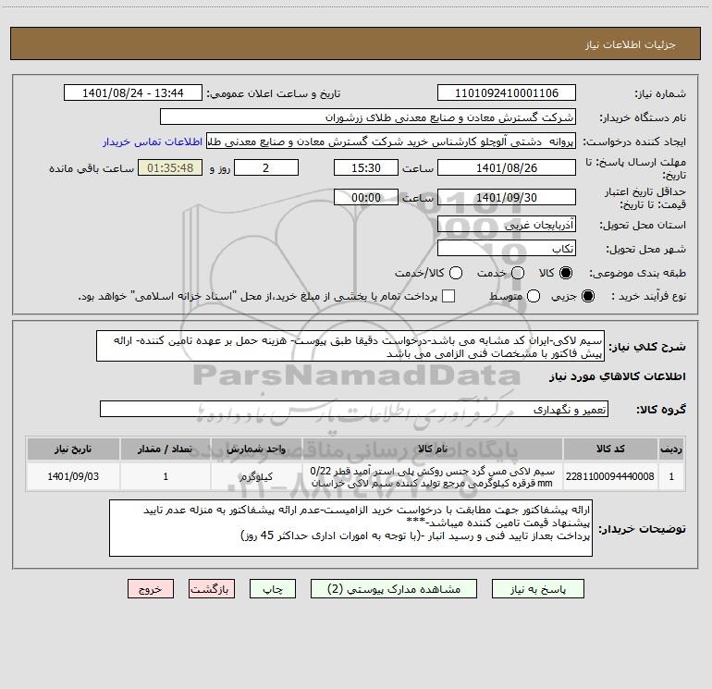
Task: Click the اطلاعات کالاهای مورد نیاز section heading
Action: [x=617, y=376]
